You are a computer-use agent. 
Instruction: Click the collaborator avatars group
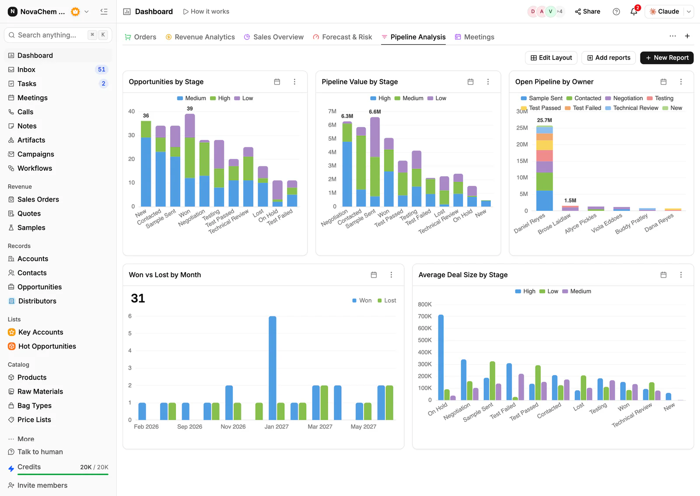(x=546, y=11)
